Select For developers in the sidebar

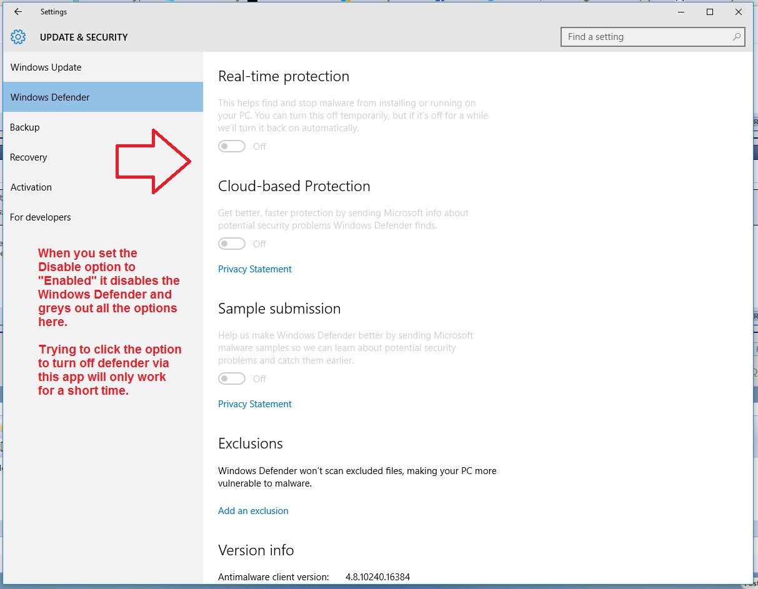(x=103, y=217)
